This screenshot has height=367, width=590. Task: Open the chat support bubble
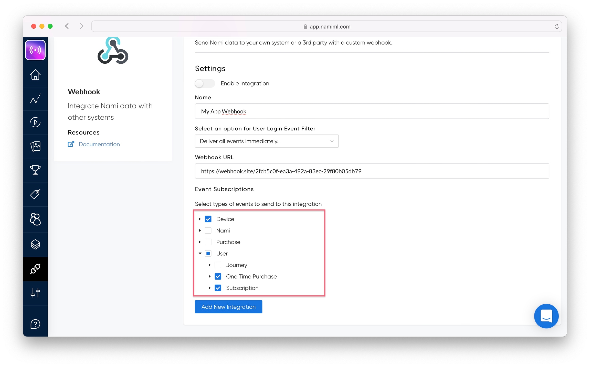[546, 316]
